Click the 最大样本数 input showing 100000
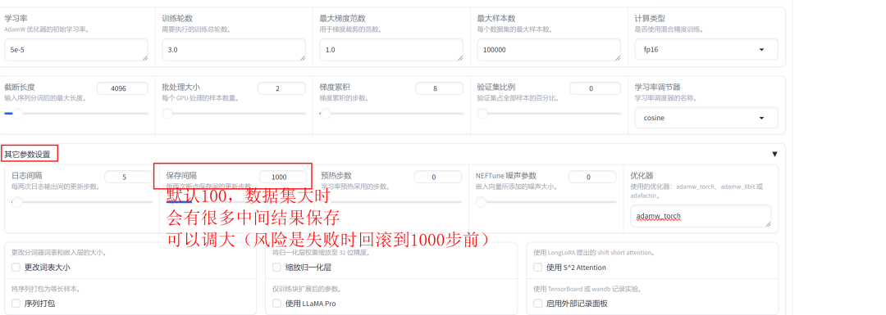Image resolution: width=886 pixels, height=315 pixels. coord(549,50)
